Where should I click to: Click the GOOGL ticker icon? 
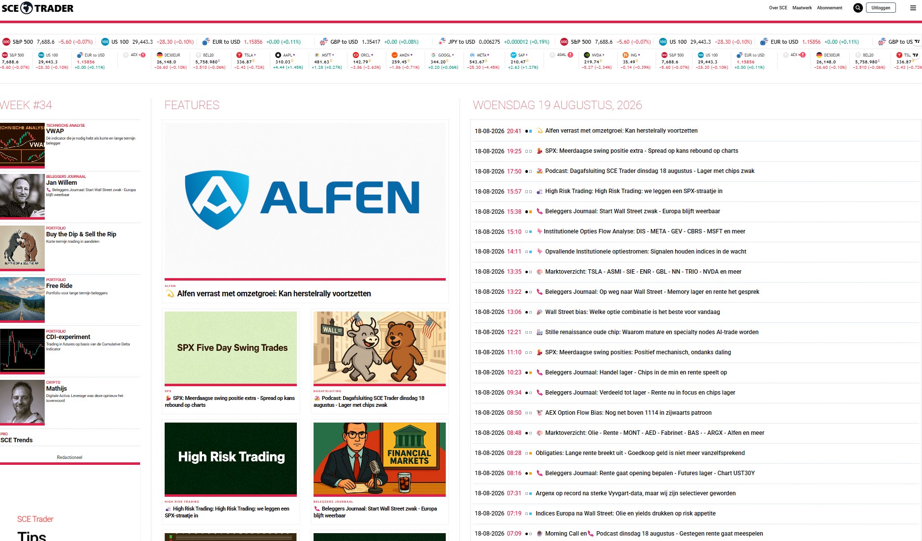(433, 55)
